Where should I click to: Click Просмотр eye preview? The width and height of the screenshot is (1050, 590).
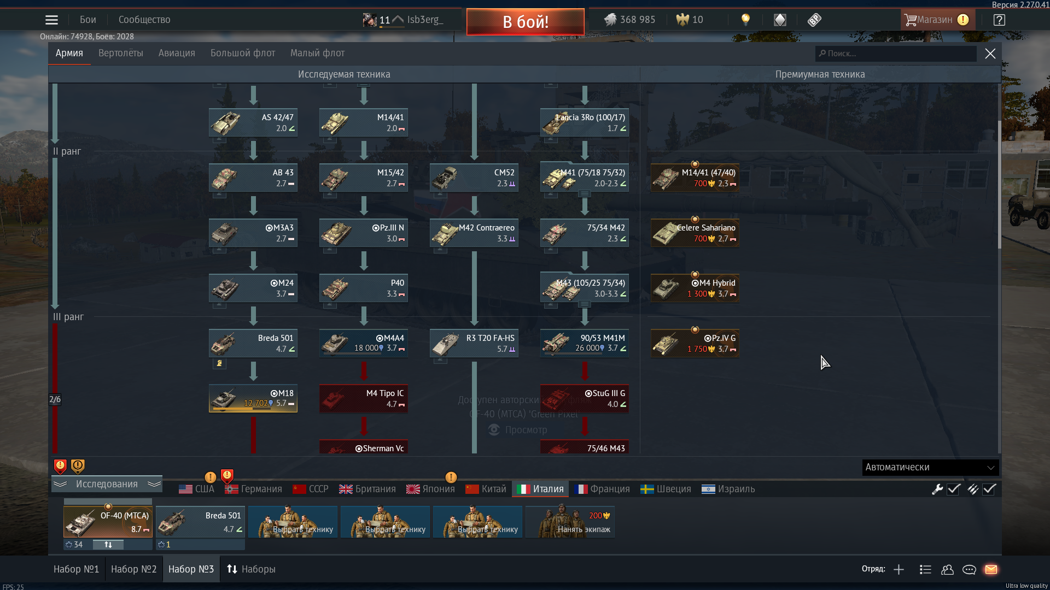click(517, 430)
